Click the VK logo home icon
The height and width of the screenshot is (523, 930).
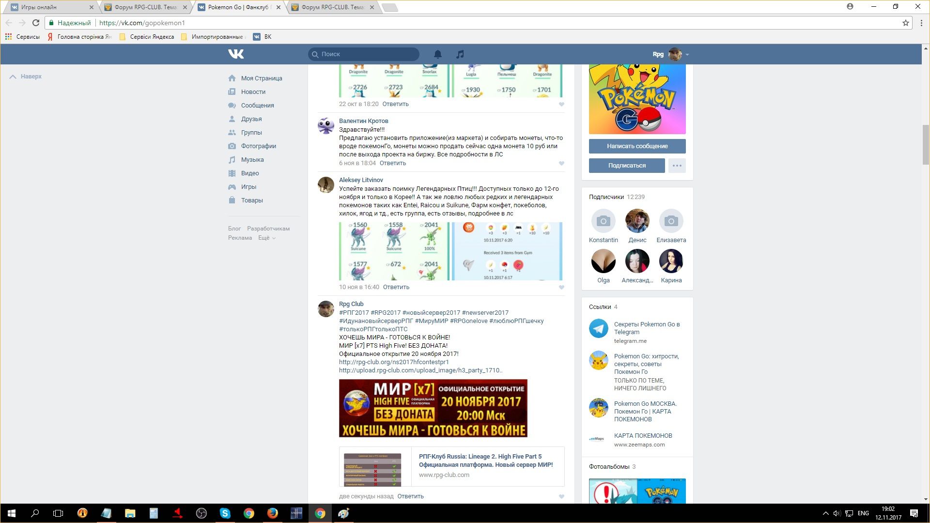tap(236, 54)
